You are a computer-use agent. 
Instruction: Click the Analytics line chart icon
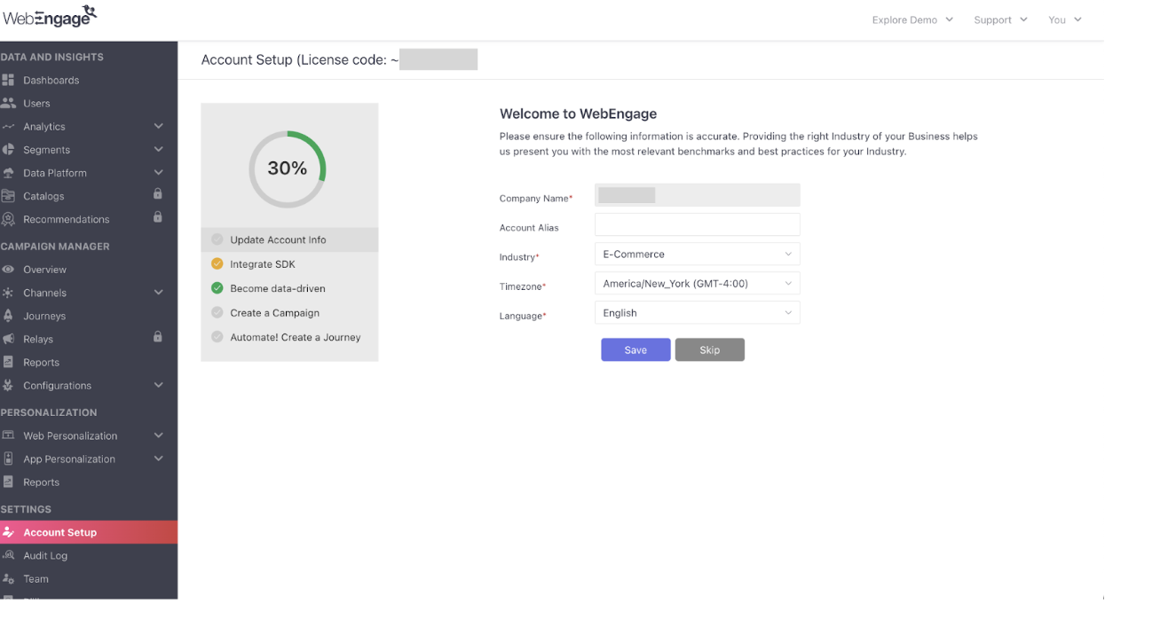[8, 127]
